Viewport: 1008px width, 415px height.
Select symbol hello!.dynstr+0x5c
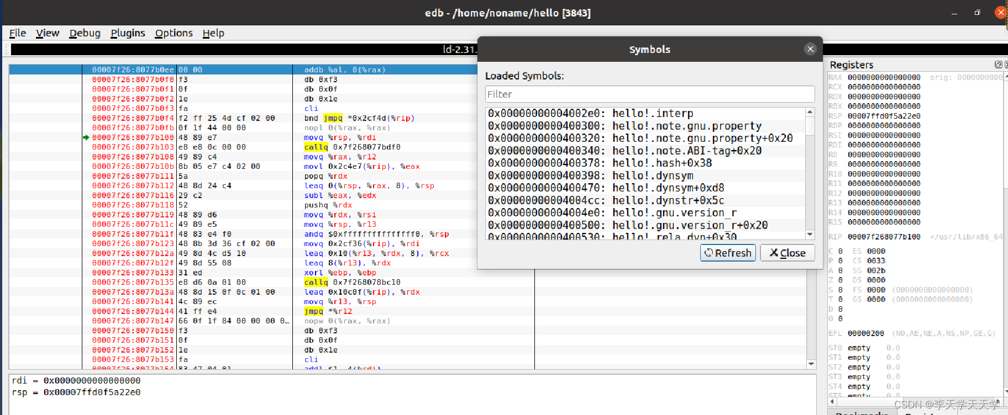pyautogui.click(x=645, y=200)
